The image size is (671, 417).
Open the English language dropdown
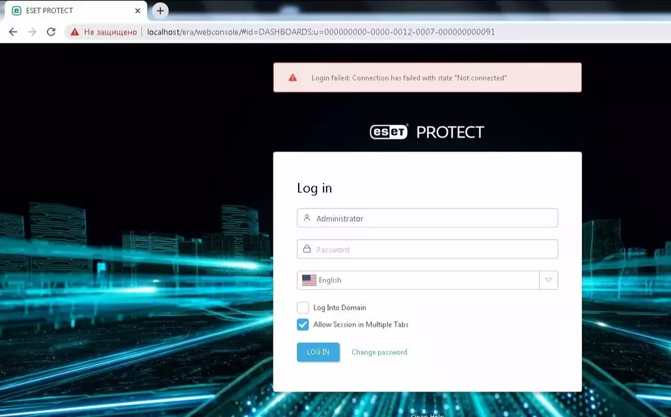427,280
